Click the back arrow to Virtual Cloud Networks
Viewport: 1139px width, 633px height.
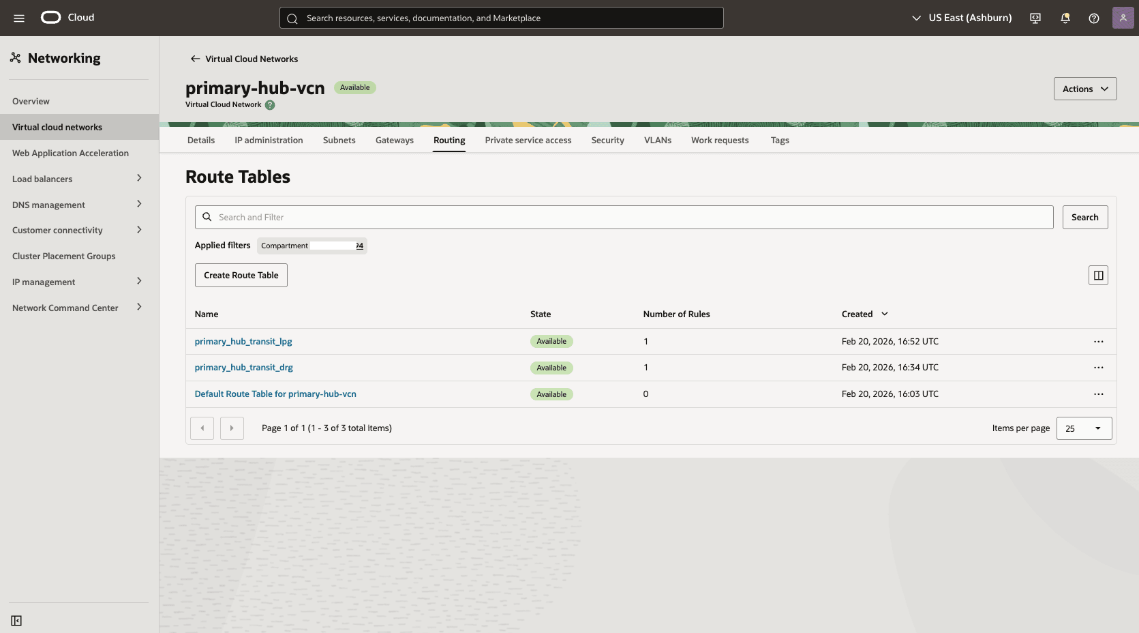point(194,59)
